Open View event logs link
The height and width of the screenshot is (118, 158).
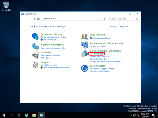tap(49, 40)
